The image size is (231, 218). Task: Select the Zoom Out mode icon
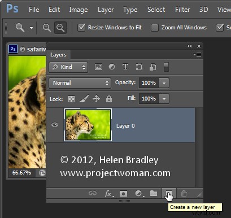60,28
